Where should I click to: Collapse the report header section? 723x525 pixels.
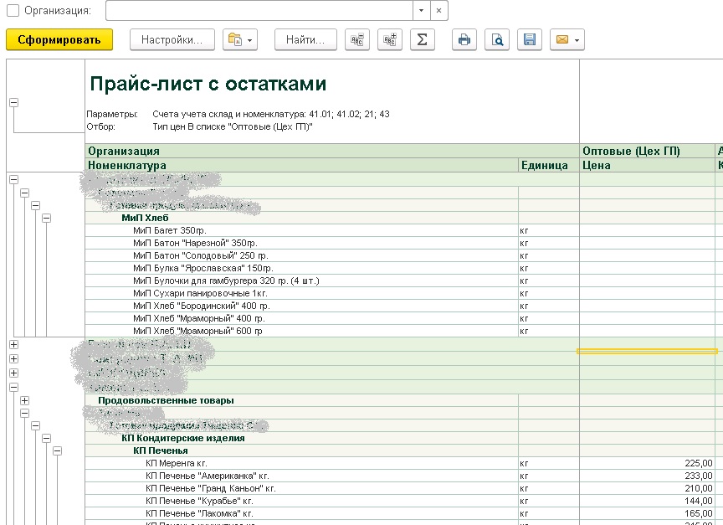pos(14,102)
